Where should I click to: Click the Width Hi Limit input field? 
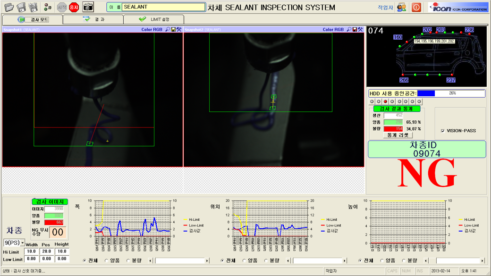click(x=31, y=252)
